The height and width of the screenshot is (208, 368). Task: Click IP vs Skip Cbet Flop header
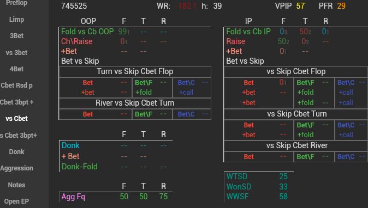(296, 71)
